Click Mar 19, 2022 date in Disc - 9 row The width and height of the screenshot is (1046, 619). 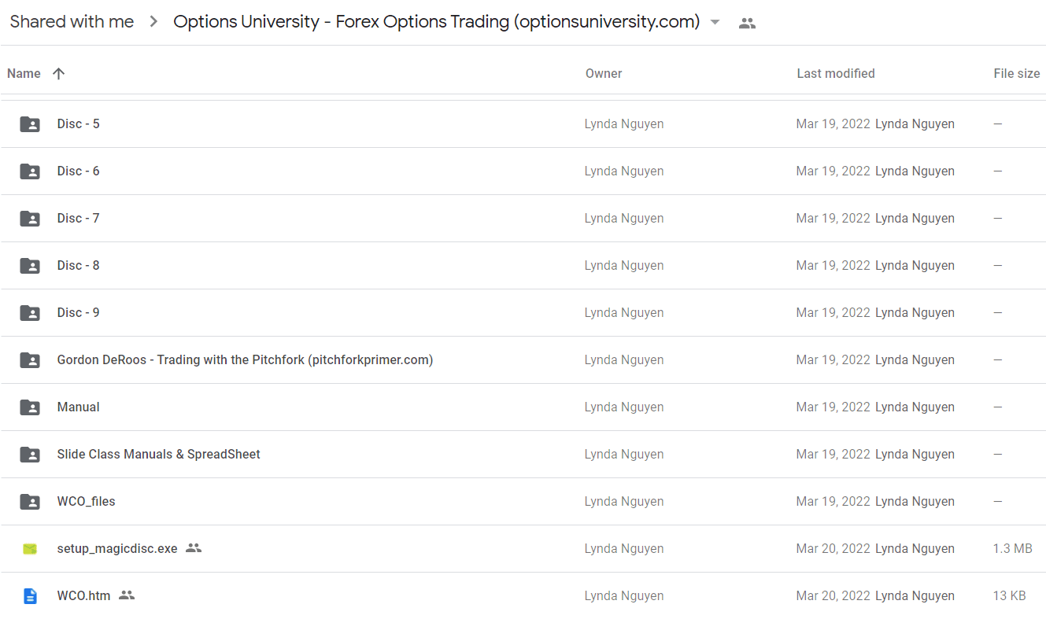pyautogui.click(x=833, y=312)
